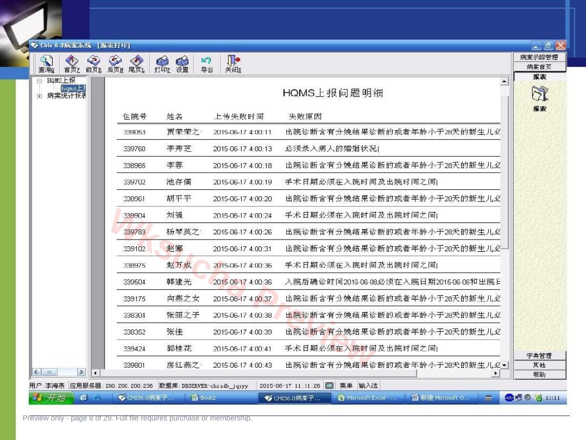Expand the 病案统计报表 tree node
The image size is (586, 440).
39,96
